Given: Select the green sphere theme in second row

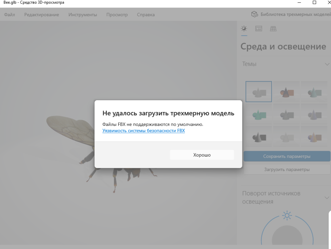Looking at the screenshot, I should click(258, 114).
